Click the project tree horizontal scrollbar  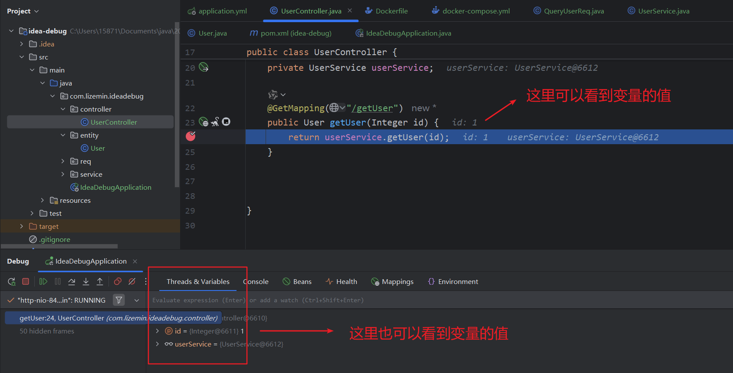(59, 246)
